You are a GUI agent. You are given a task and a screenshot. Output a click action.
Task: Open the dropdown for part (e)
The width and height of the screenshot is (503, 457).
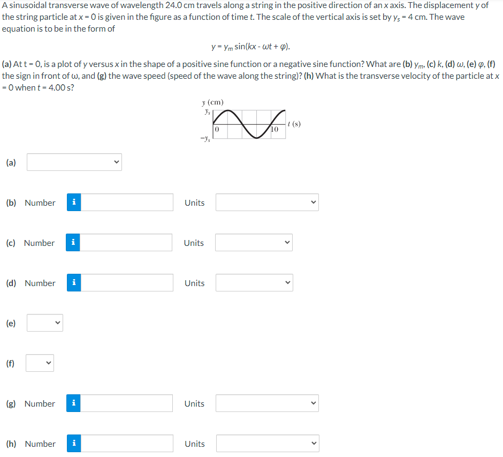click(44, 323)
